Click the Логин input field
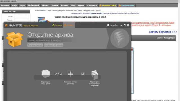180x101 pixels. click(22, 16)
